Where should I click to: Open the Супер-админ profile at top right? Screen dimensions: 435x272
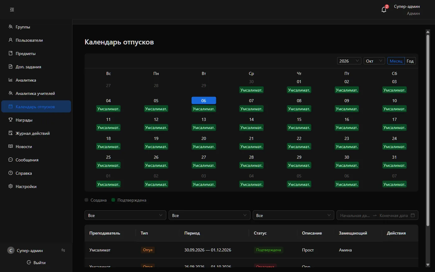pos(407,10)
